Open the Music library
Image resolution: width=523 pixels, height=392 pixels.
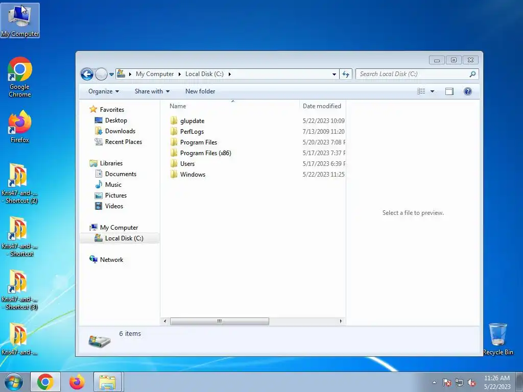[113, 185]
